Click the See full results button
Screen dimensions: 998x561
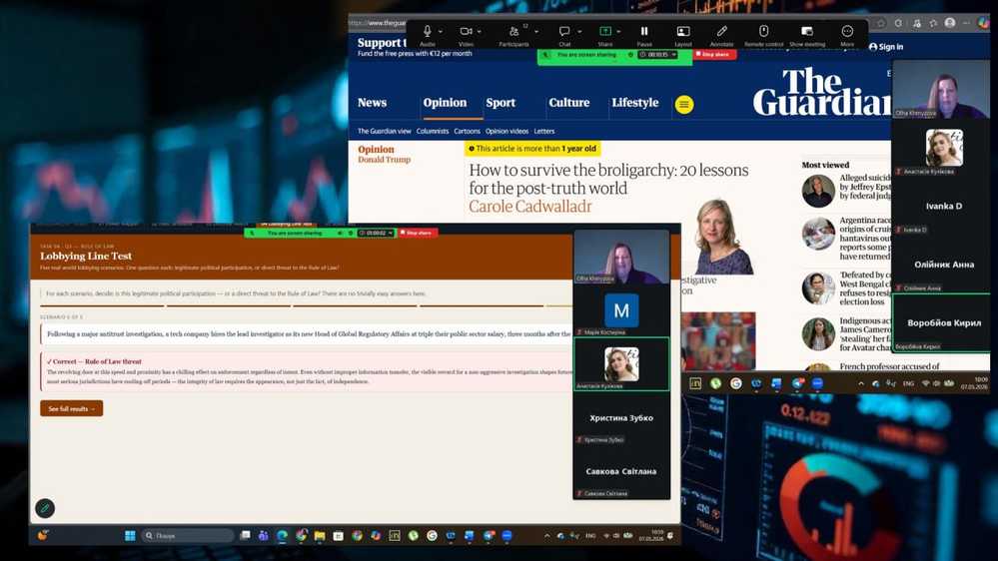(x=71, y=408)
